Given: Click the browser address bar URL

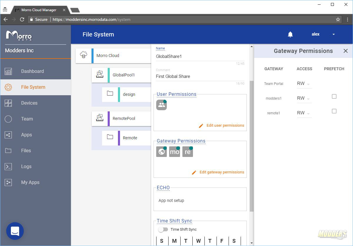Looking at the screenshot, I should [x=91, y=19].
